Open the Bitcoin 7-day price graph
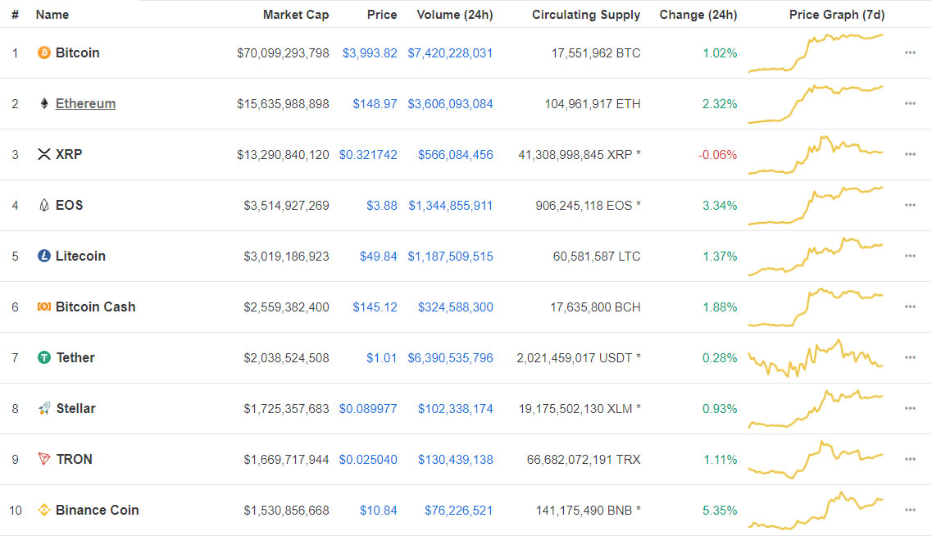This screenshot has width=932, height=536. pos(816,53)
